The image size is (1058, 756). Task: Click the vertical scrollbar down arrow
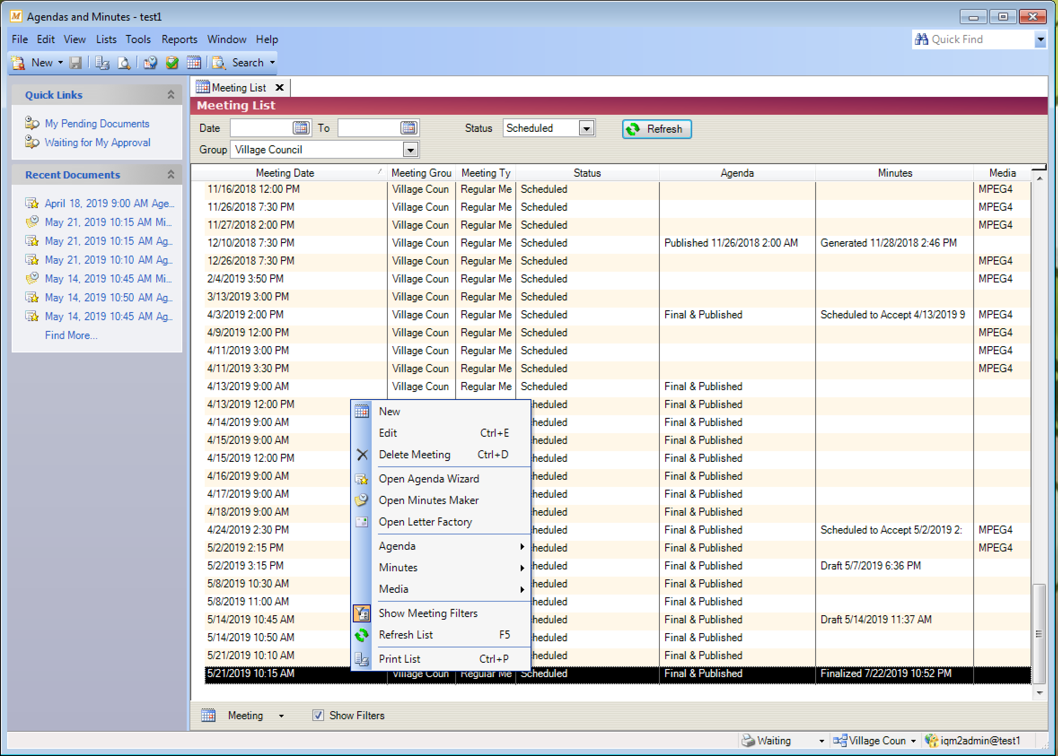1039,693
